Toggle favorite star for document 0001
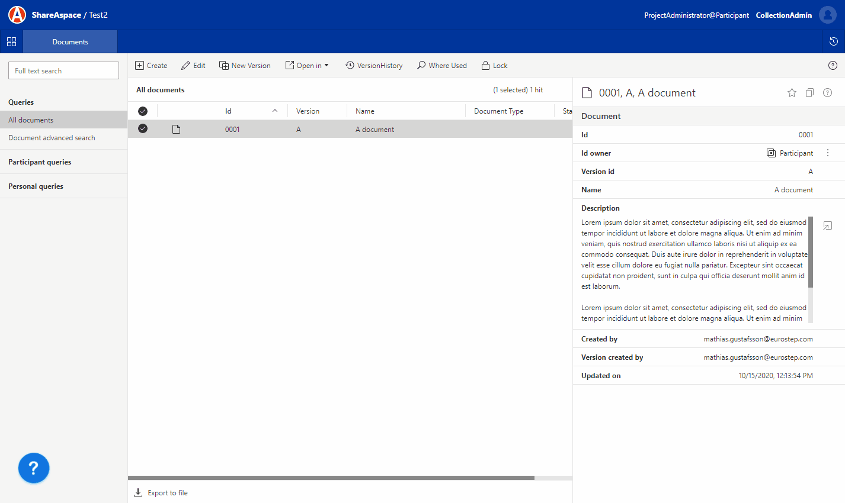This screenshot has height=503, width=845. pyautogui.click(x=792, y=92)
